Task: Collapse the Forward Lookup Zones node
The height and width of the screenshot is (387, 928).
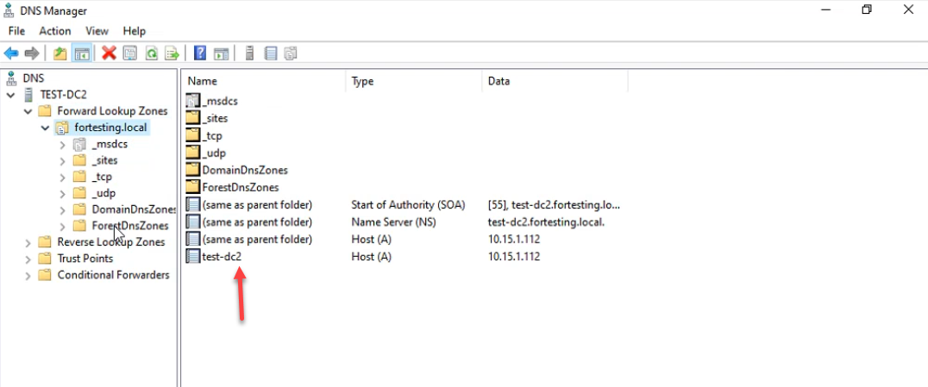Action: (28, 110)
